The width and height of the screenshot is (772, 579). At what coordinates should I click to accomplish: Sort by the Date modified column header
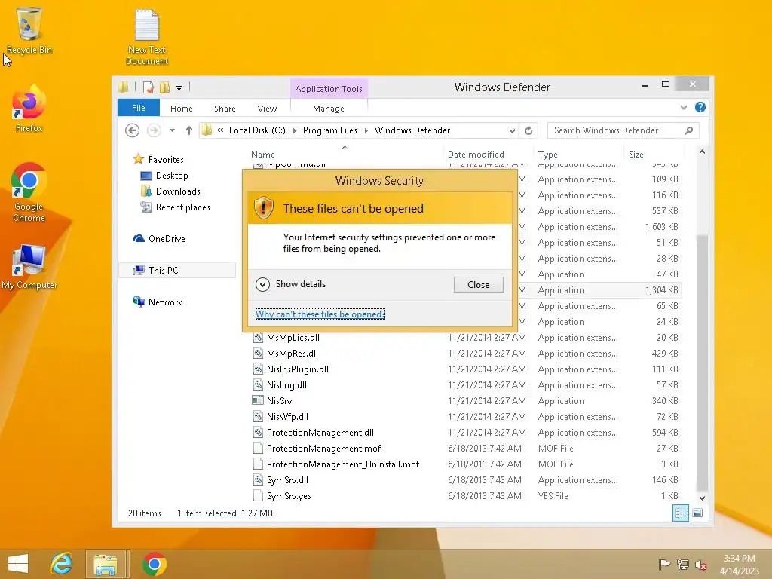488,154
